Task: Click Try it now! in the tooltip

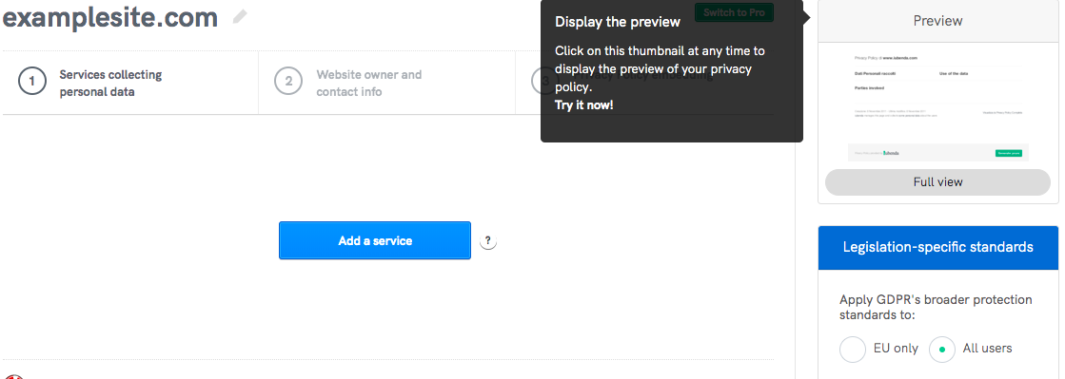Action: pyautogui.click(x=584, y=105)
